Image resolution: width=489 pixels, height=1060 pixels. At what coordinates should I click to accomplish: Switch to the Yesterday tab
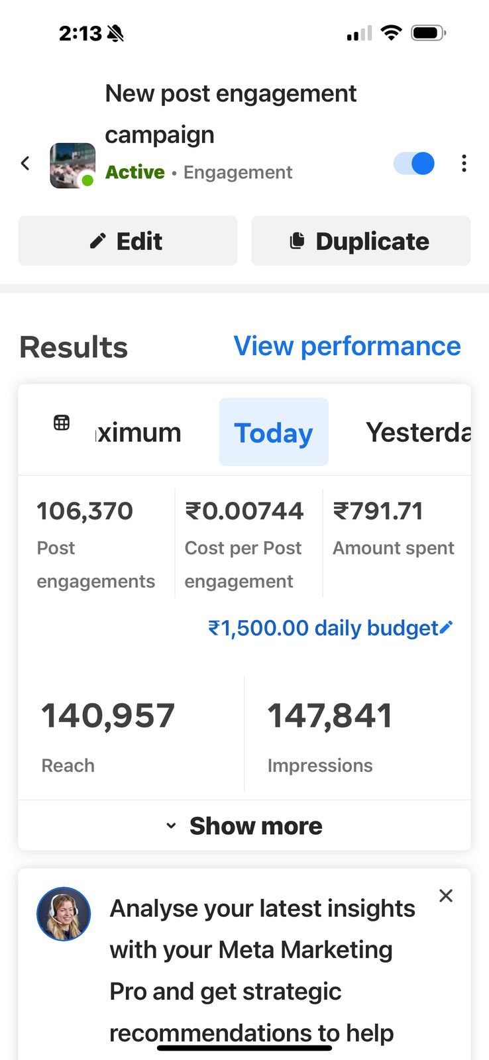tap(419, 432)
